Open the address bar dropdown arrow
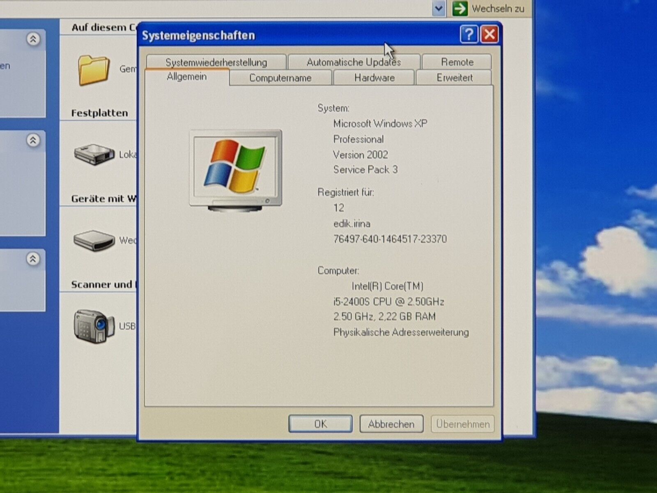The width and height of the screenshot is (657, 493). point(439,8)
